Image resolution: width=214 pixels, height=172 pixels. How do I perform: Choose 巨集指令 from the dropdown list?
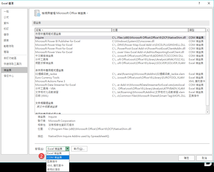(58, 161)
